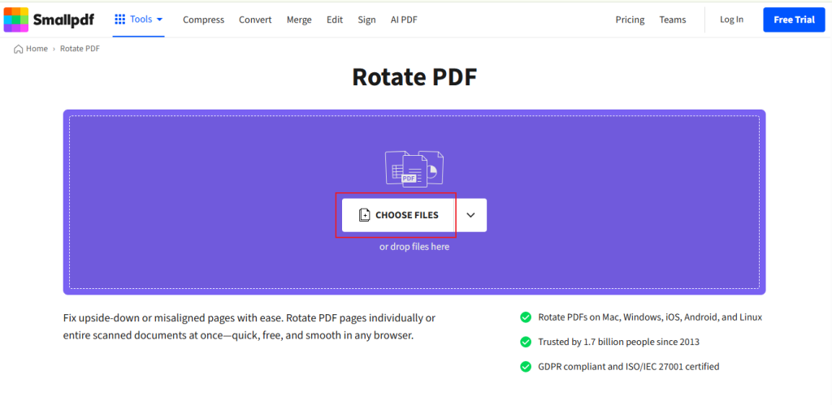832x405 pixels.
Task: Go to the Pricing page
Action: tap(630, 19)
